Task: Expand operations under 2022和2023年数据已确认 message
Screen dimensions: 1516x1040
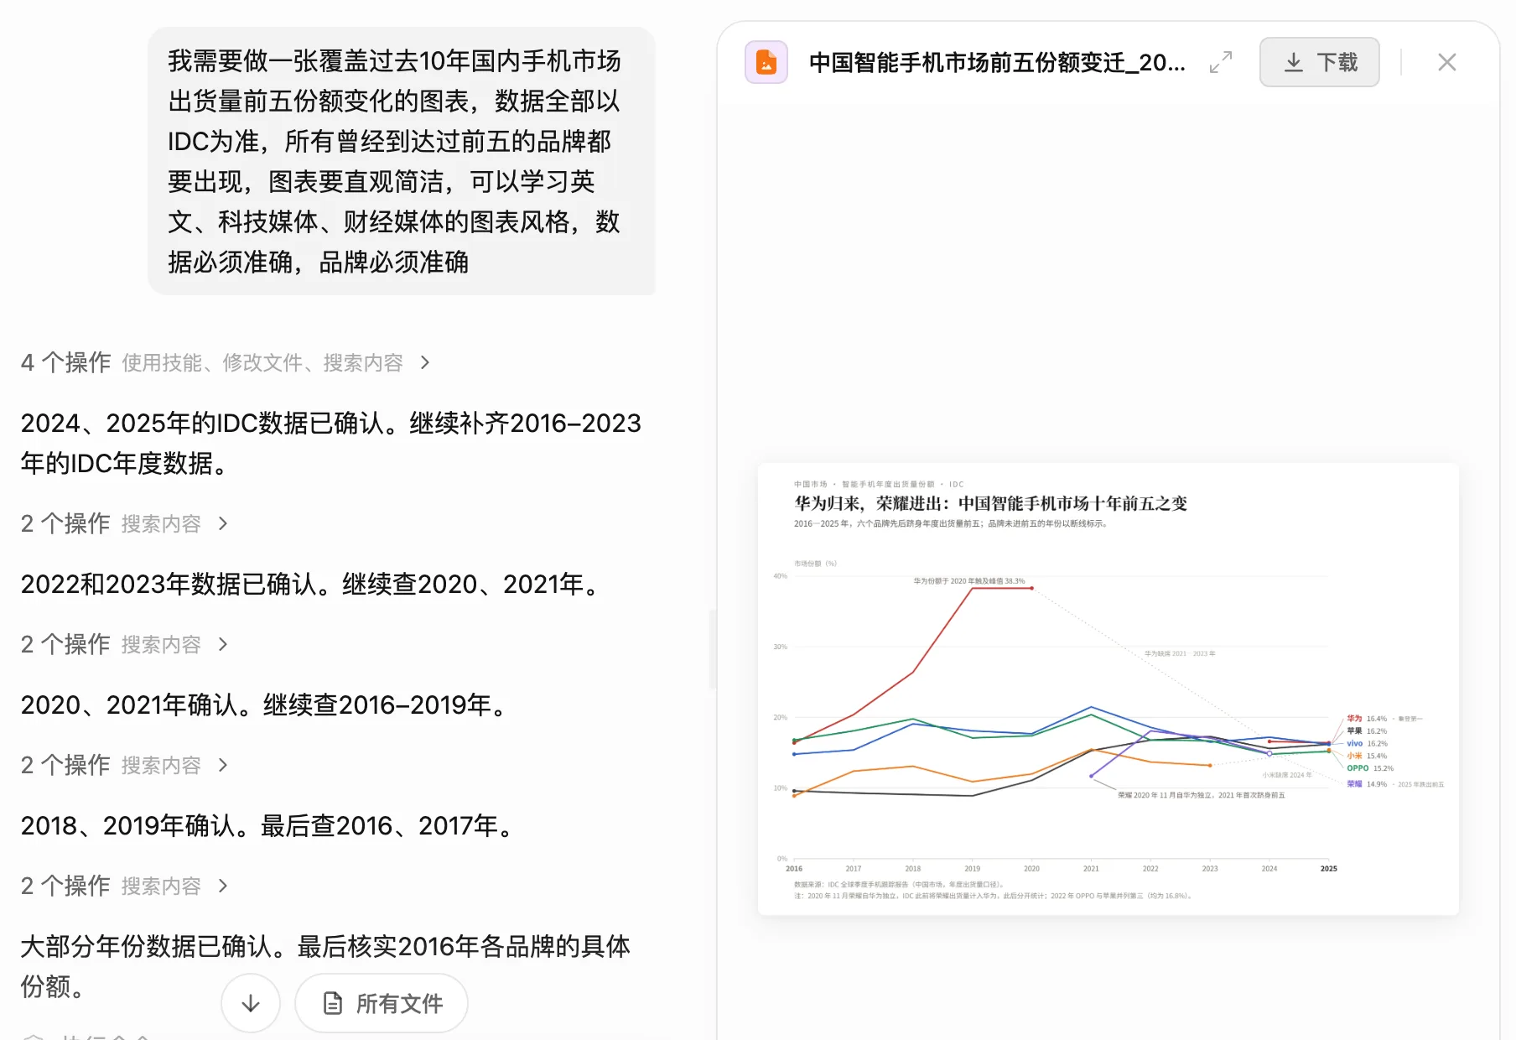Action: click(124, 644)
